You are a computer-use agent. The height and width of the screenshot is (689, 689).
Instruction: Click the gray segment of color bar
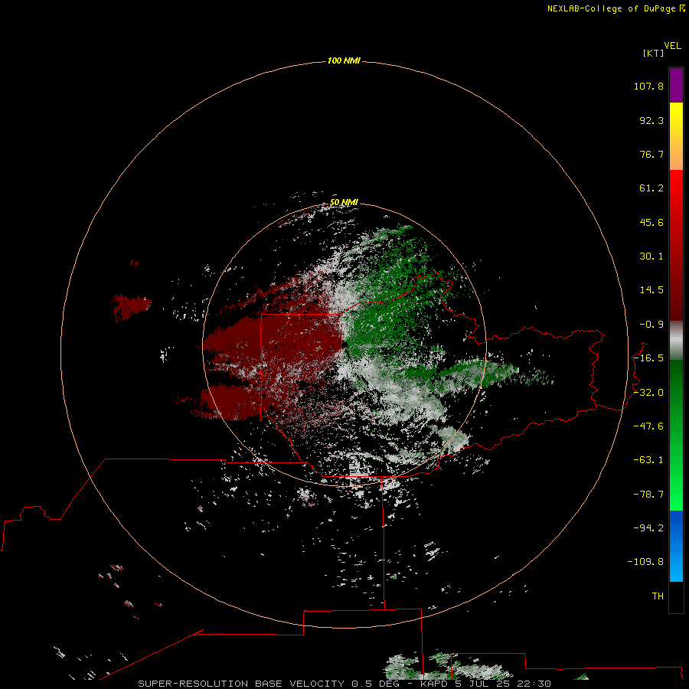pos(676,341)
